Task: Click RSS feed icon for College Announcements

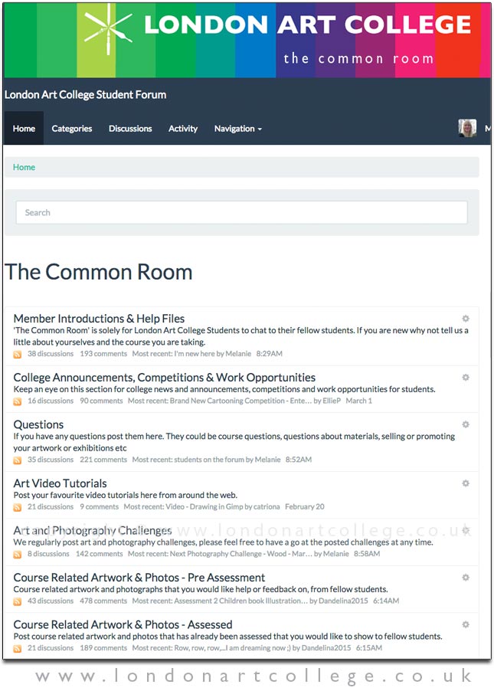Action: click(17, 401)
